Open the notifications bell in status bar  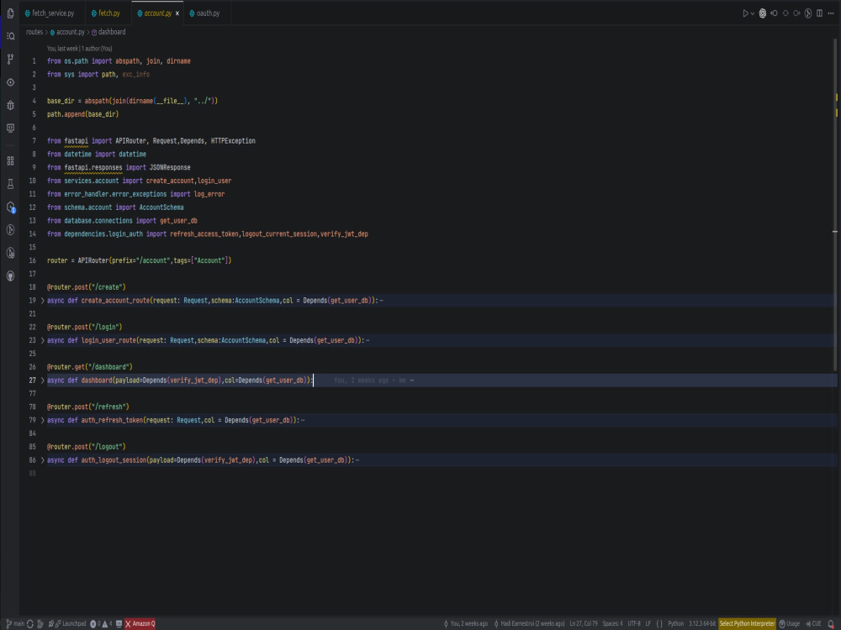(x=831, y=623)
